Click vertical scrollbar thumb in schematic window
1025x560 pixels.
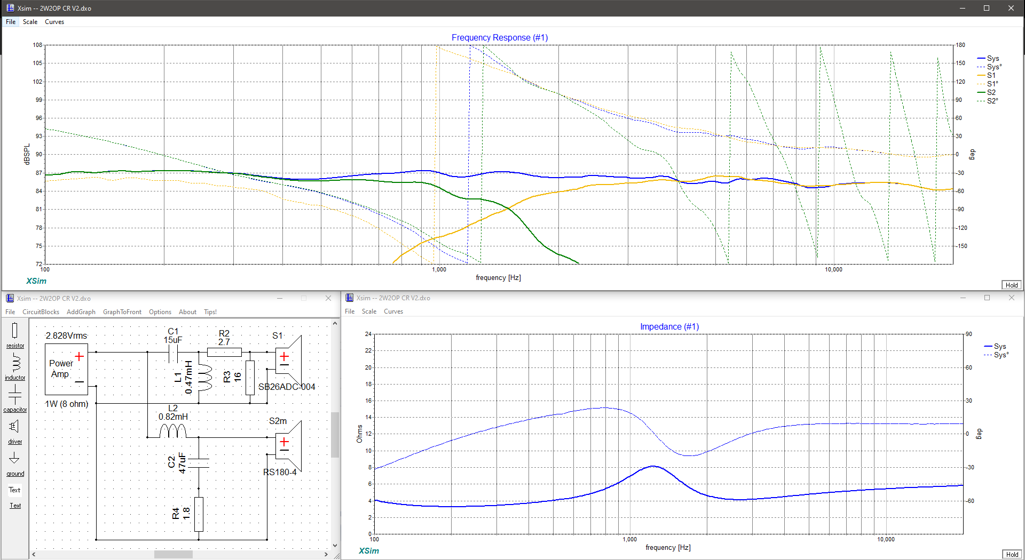(335, 435)
